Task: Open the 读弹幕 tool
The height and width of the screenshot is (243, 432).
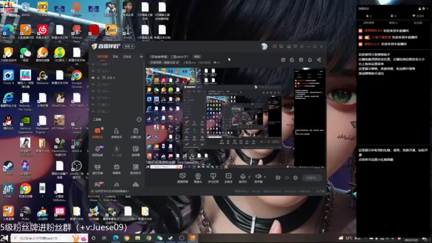Action: point(136,151)
